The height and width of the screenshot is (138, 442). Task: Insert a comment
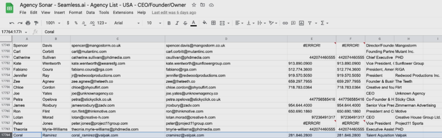click(293, 23)
